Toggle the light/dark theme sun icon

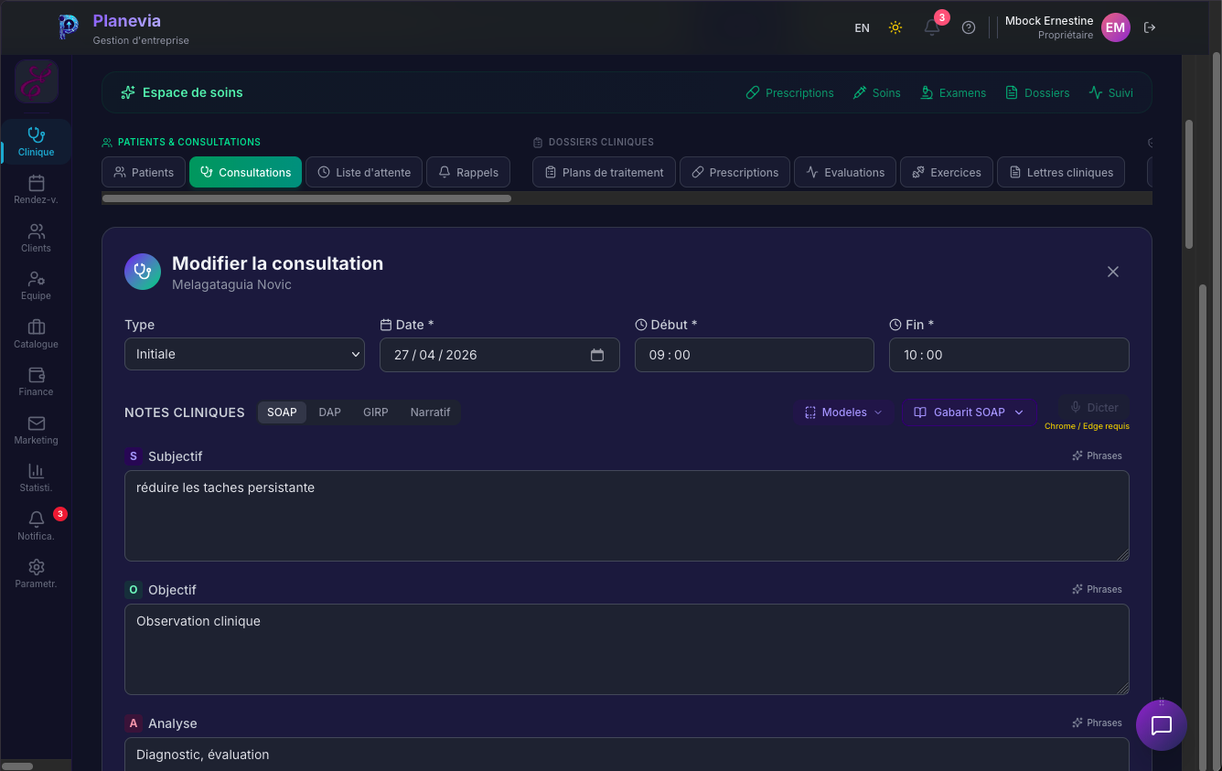click(x=895, y=27)
